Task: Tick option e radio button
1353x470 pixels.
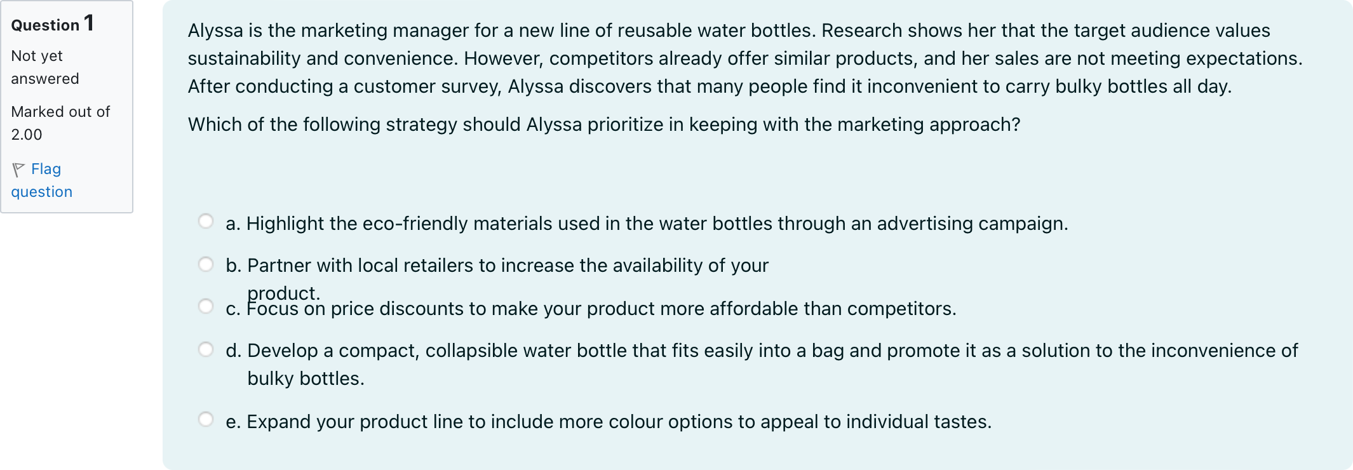Action: point(206,419)
